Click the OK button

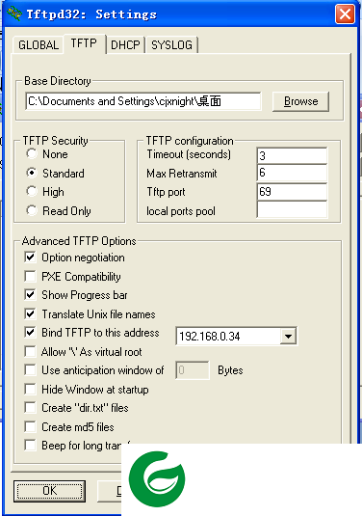pyautogui.click(x=50, y=491)
